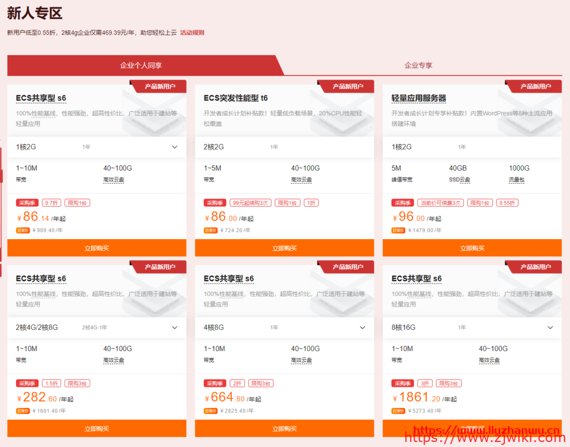Click the 日常价 badge beside ¥1601.40

pos(23,411)
